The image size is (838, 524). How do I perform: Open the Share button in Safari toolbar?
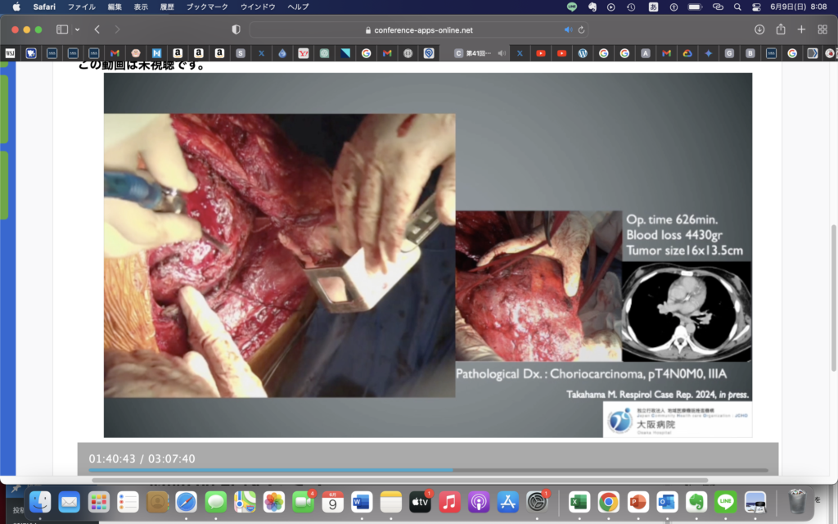(781, 29)
